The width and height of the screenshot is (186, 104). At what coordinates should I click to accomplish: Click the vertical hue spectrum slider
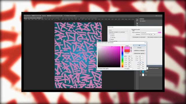pos(122,57)
